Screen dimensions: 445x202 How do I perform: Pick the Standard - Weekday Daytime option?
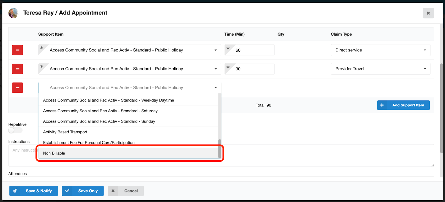(x=108, y=100)
